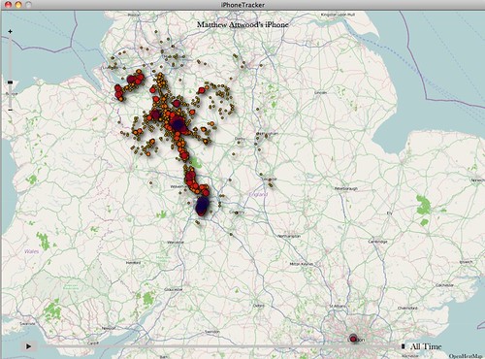Image resolution: width=485 pixels, height=359 pixels.
Task: Open the OpenHeatMap link
Action: coord(467,356)
